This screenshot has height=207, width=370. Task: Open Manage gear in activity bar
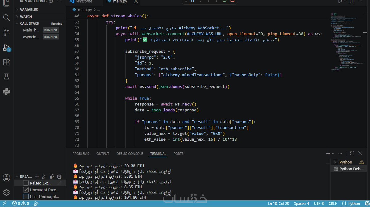[6, 193]
